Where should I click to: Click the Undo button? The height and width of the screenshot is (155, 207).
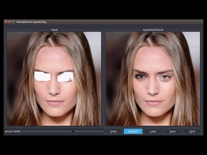(x=113, y=131)
